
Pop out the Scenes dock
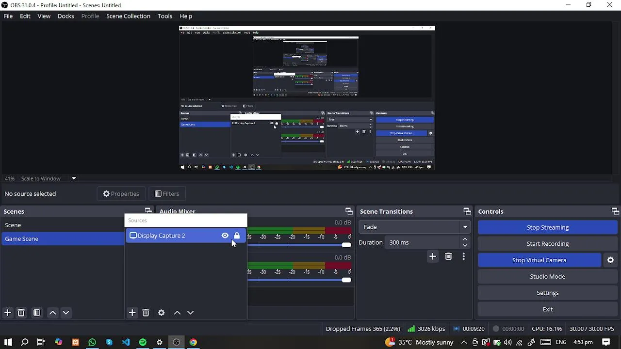pyautogui.click(x=148, y=211)
